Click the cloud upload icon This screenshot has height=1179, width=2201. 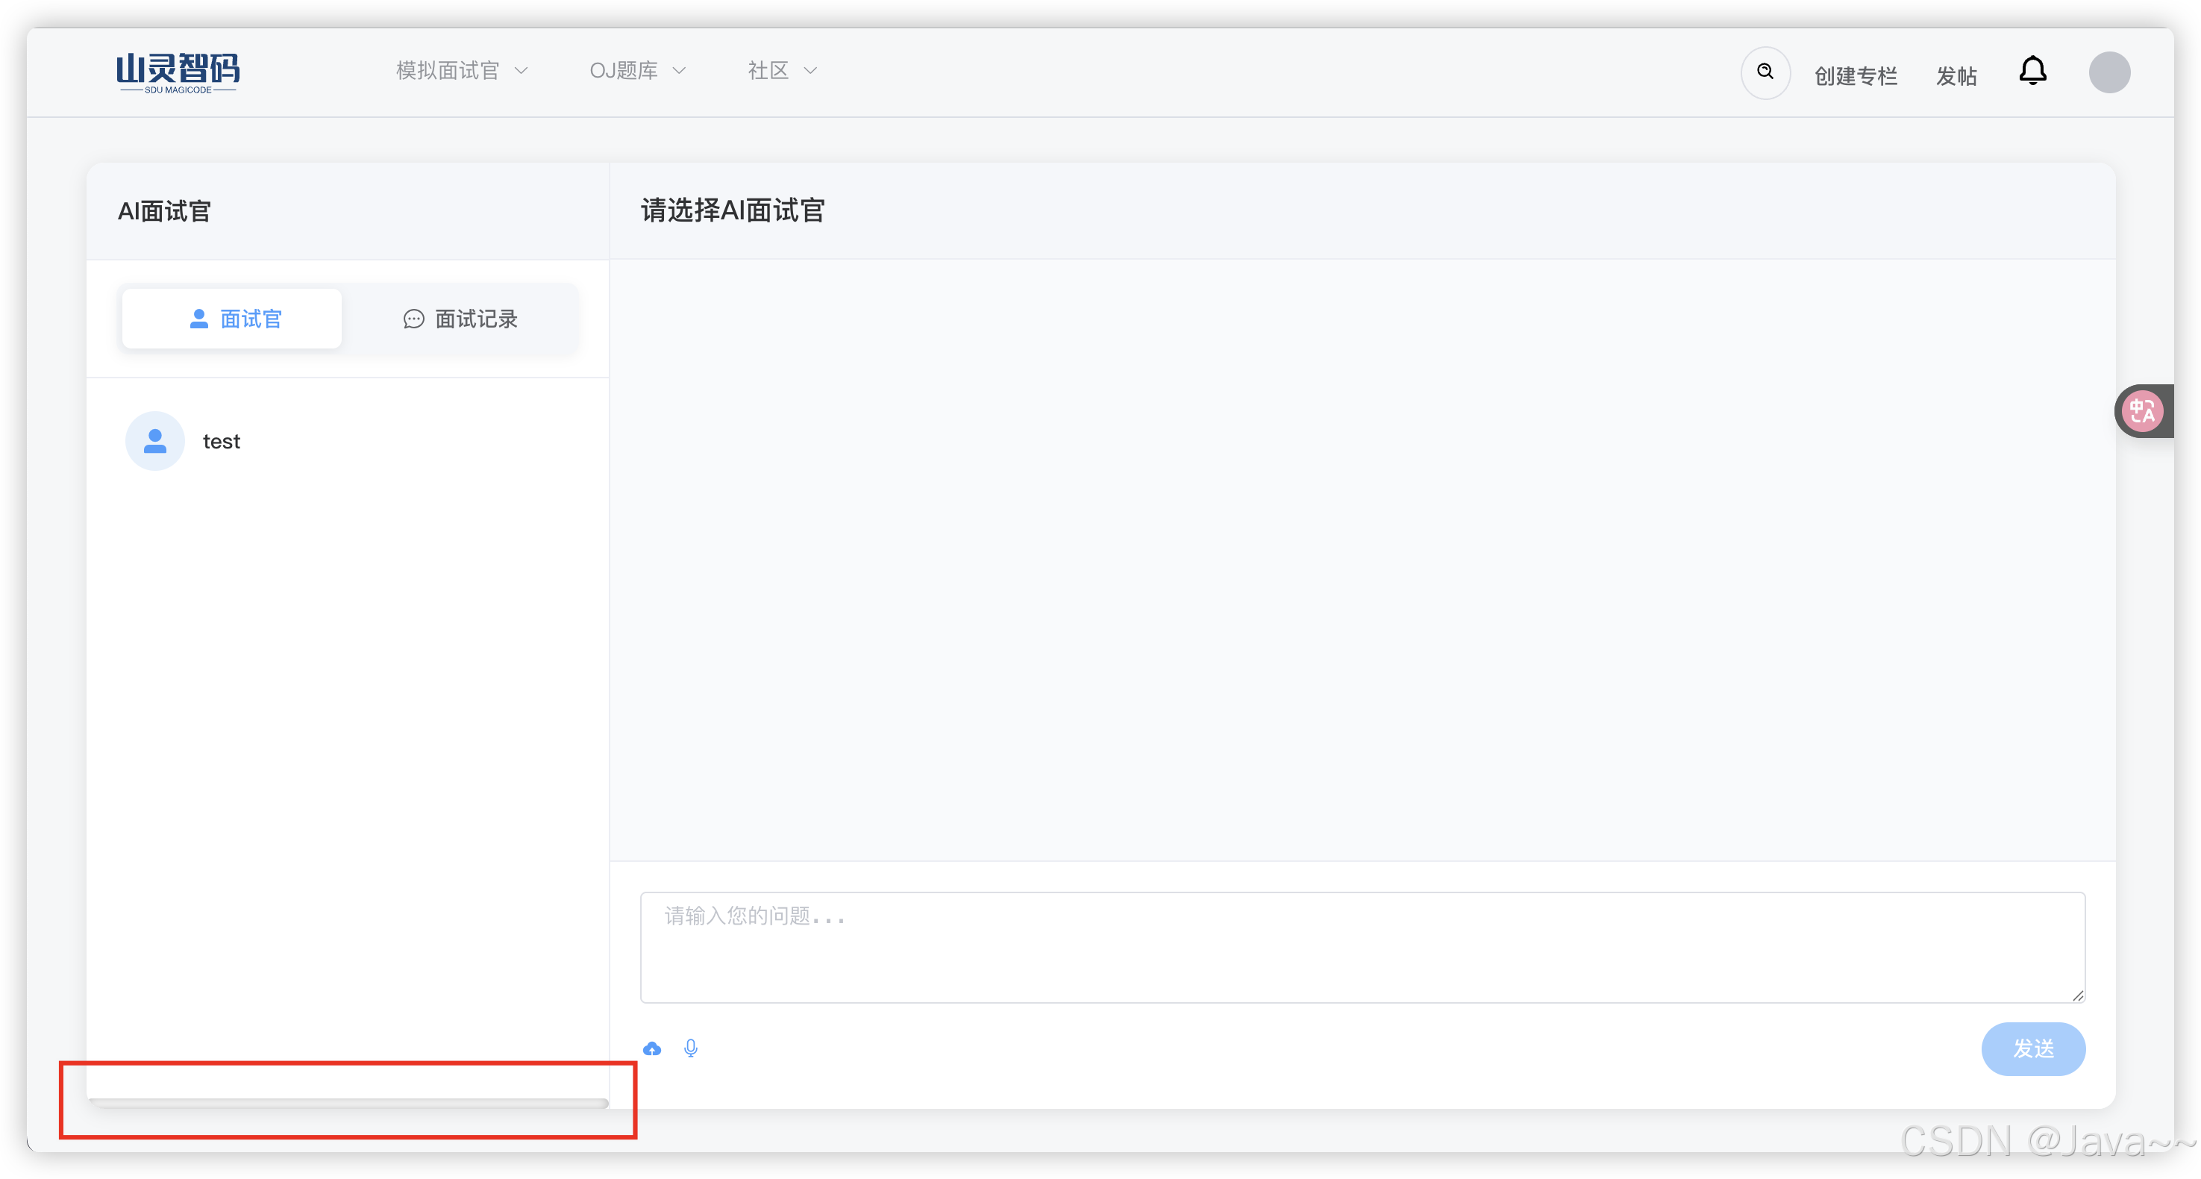(652, 1048)
